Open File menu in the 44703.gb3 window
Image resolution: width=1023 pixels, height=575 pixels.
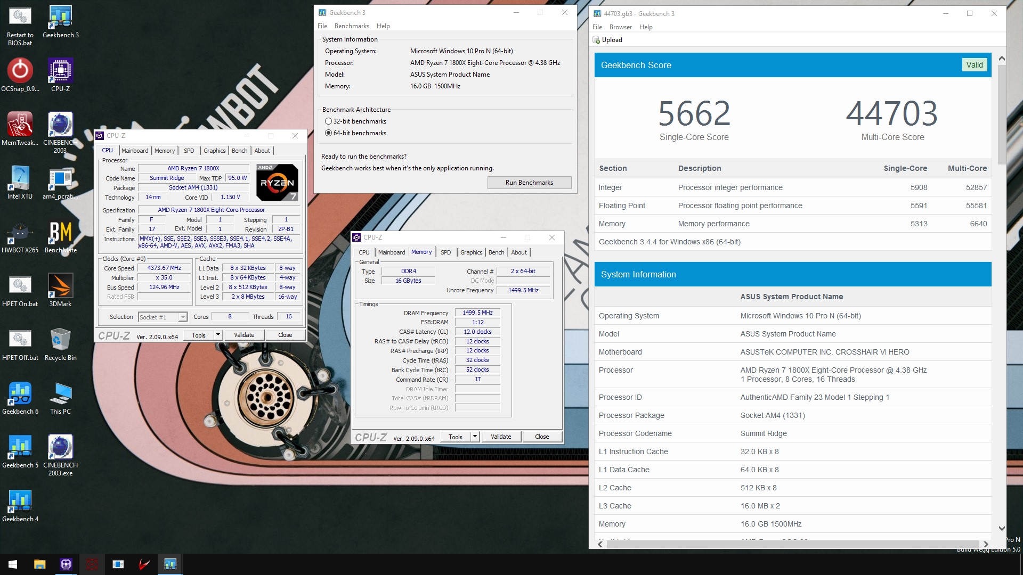coord(597,27)
